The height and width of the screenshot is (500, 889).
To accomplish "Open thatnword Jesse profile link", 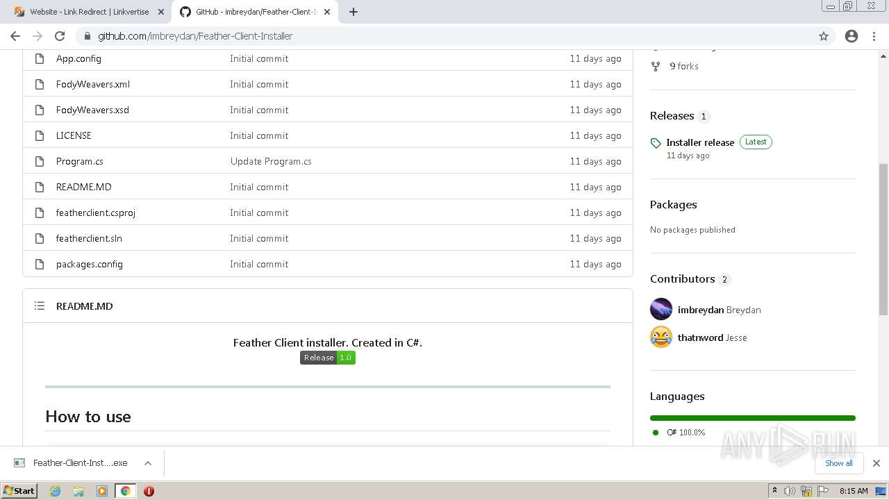I will tap(713, 337).
